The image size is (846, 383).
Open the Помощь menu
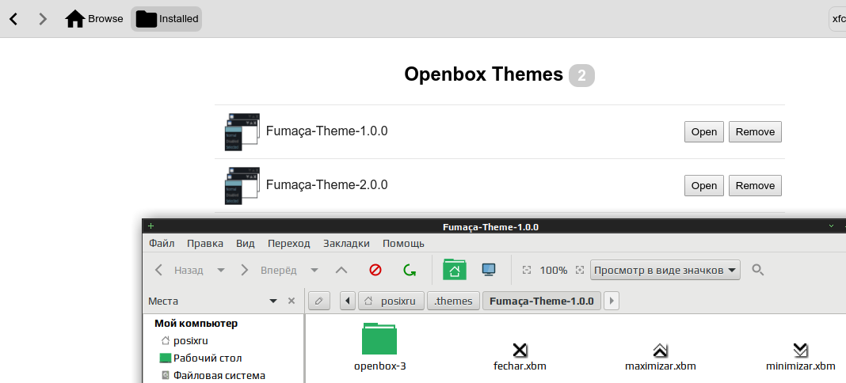(403, 244)
